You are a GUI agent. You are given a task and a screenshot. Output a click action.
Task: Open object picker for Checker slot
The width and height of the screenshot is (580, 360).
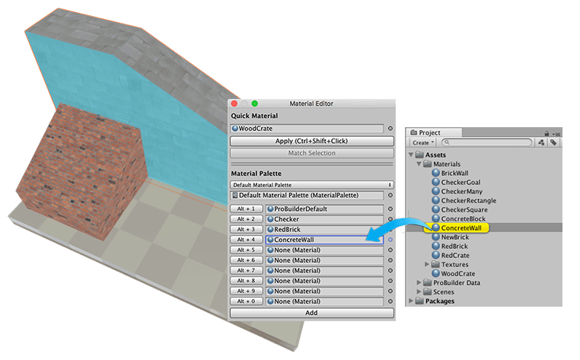[390, 219]
